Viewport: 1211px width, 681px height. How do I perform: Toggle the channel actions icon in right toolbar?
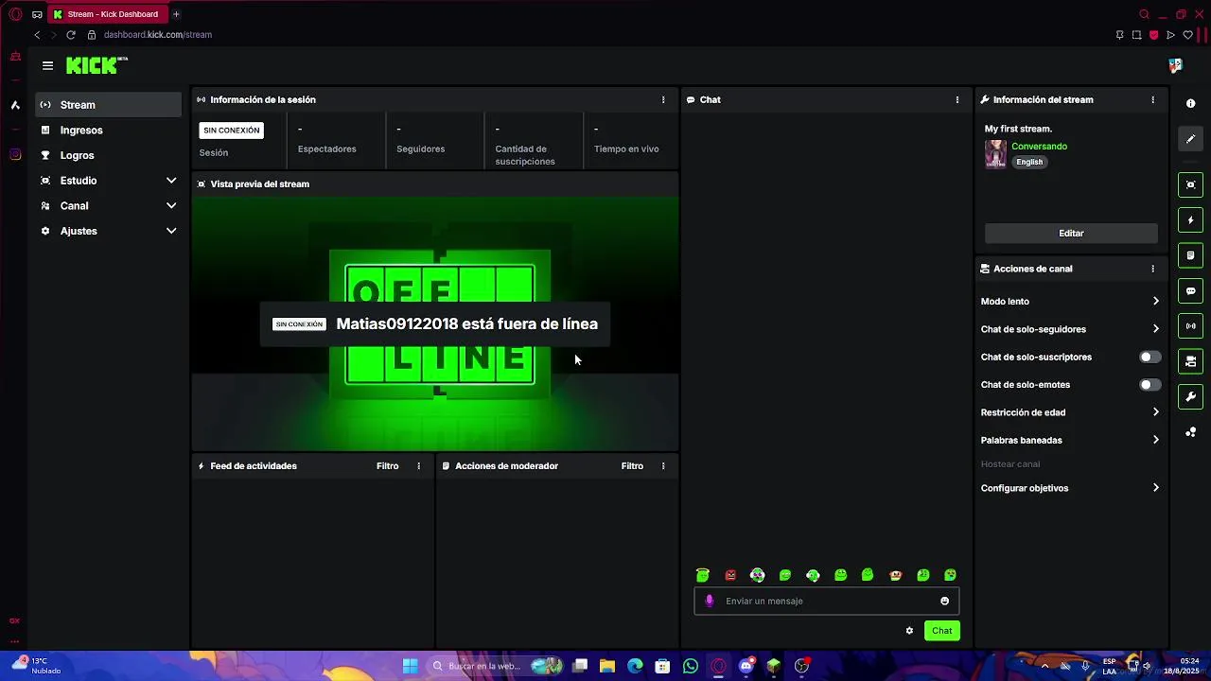[1190, 361]
